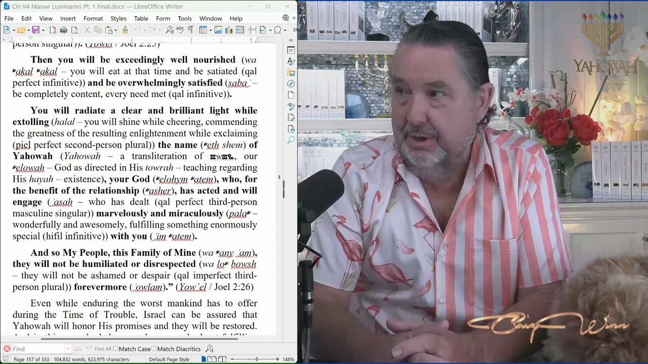Enable the Match Diacritics checkbox
Screen dimensions: 648x364
pyautogui.click(x=176, y=349)
